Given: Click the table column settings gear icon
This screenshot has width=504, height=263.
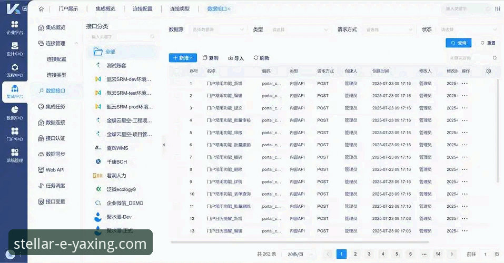Looking at the screenshot, I should (488, 71).
